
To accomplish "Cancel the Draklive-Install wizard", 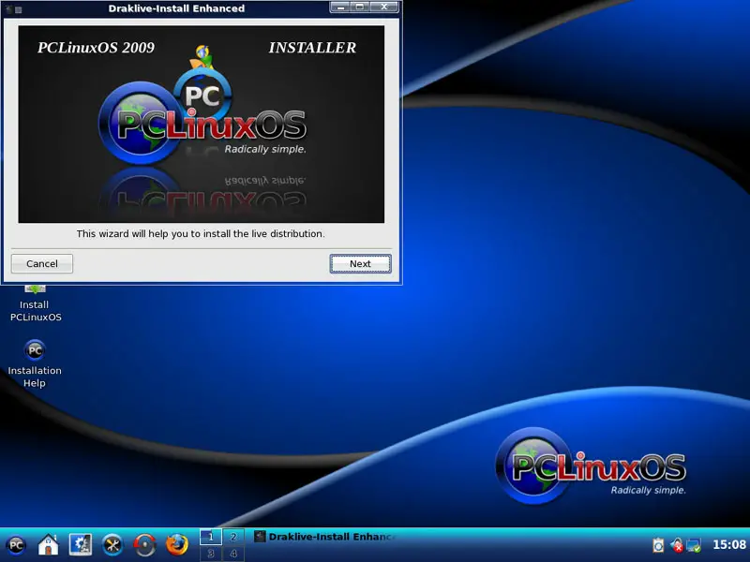I will coord(42,264).
